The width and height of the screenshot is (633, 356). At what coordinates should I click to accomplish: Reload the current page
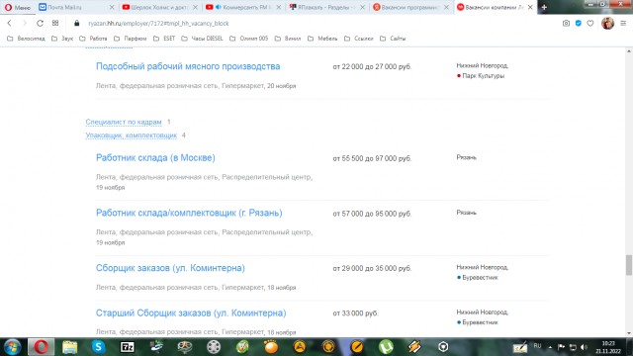[40, 24]
